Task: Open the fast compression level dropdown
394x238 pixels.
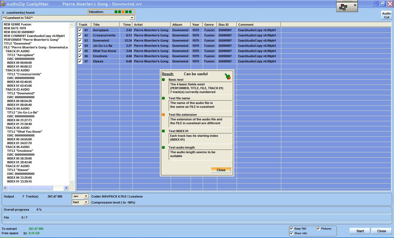Action: point(86,202)
